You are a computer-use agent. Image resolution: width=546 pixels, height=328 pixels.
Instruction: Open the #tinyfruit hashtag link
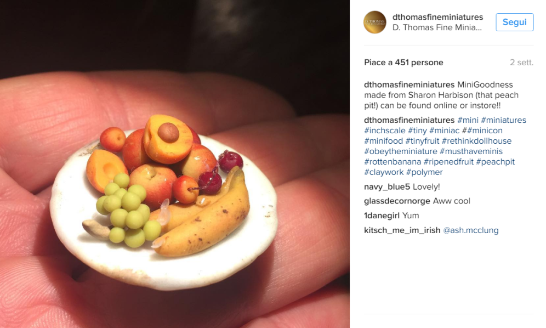click(423, 141)
